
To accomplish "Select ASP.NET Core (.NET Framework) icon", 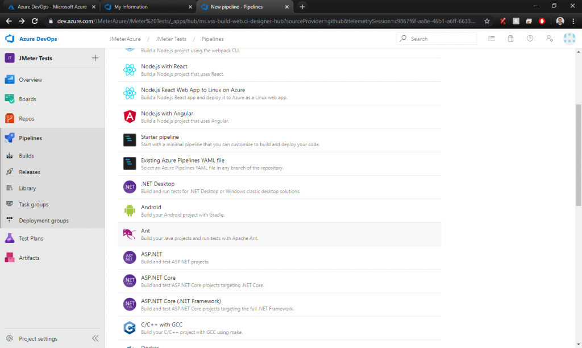I will coord(130,304).
